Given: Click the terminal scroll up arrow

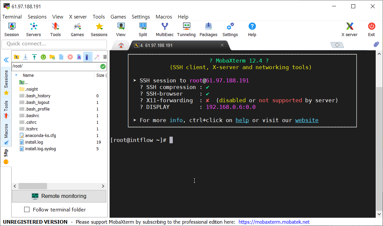Looking at the screenshot, I should (x=379, y=54).
